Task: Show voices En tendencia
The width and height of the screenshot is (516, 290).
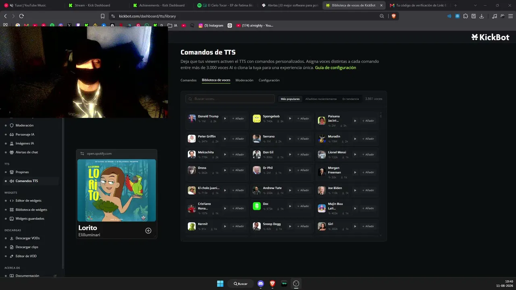Action: click(351, 99)
